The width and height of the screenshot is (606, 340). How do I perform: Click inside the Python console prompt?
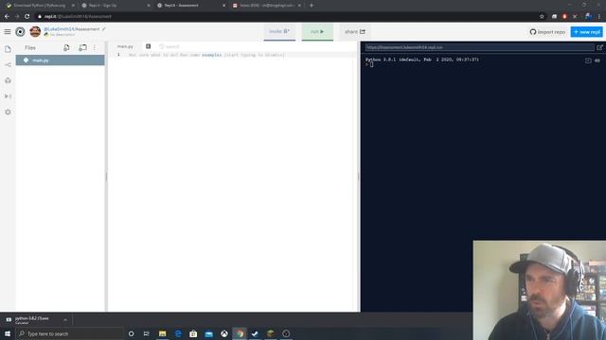371,64
